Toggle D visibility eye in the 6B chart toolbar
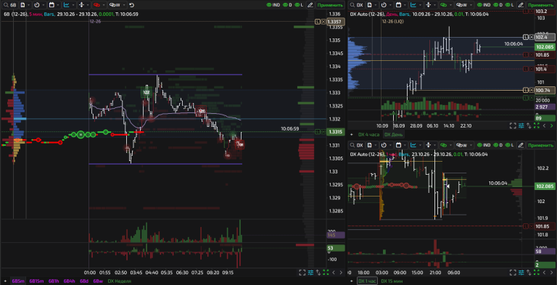 (x=288, y=5)
